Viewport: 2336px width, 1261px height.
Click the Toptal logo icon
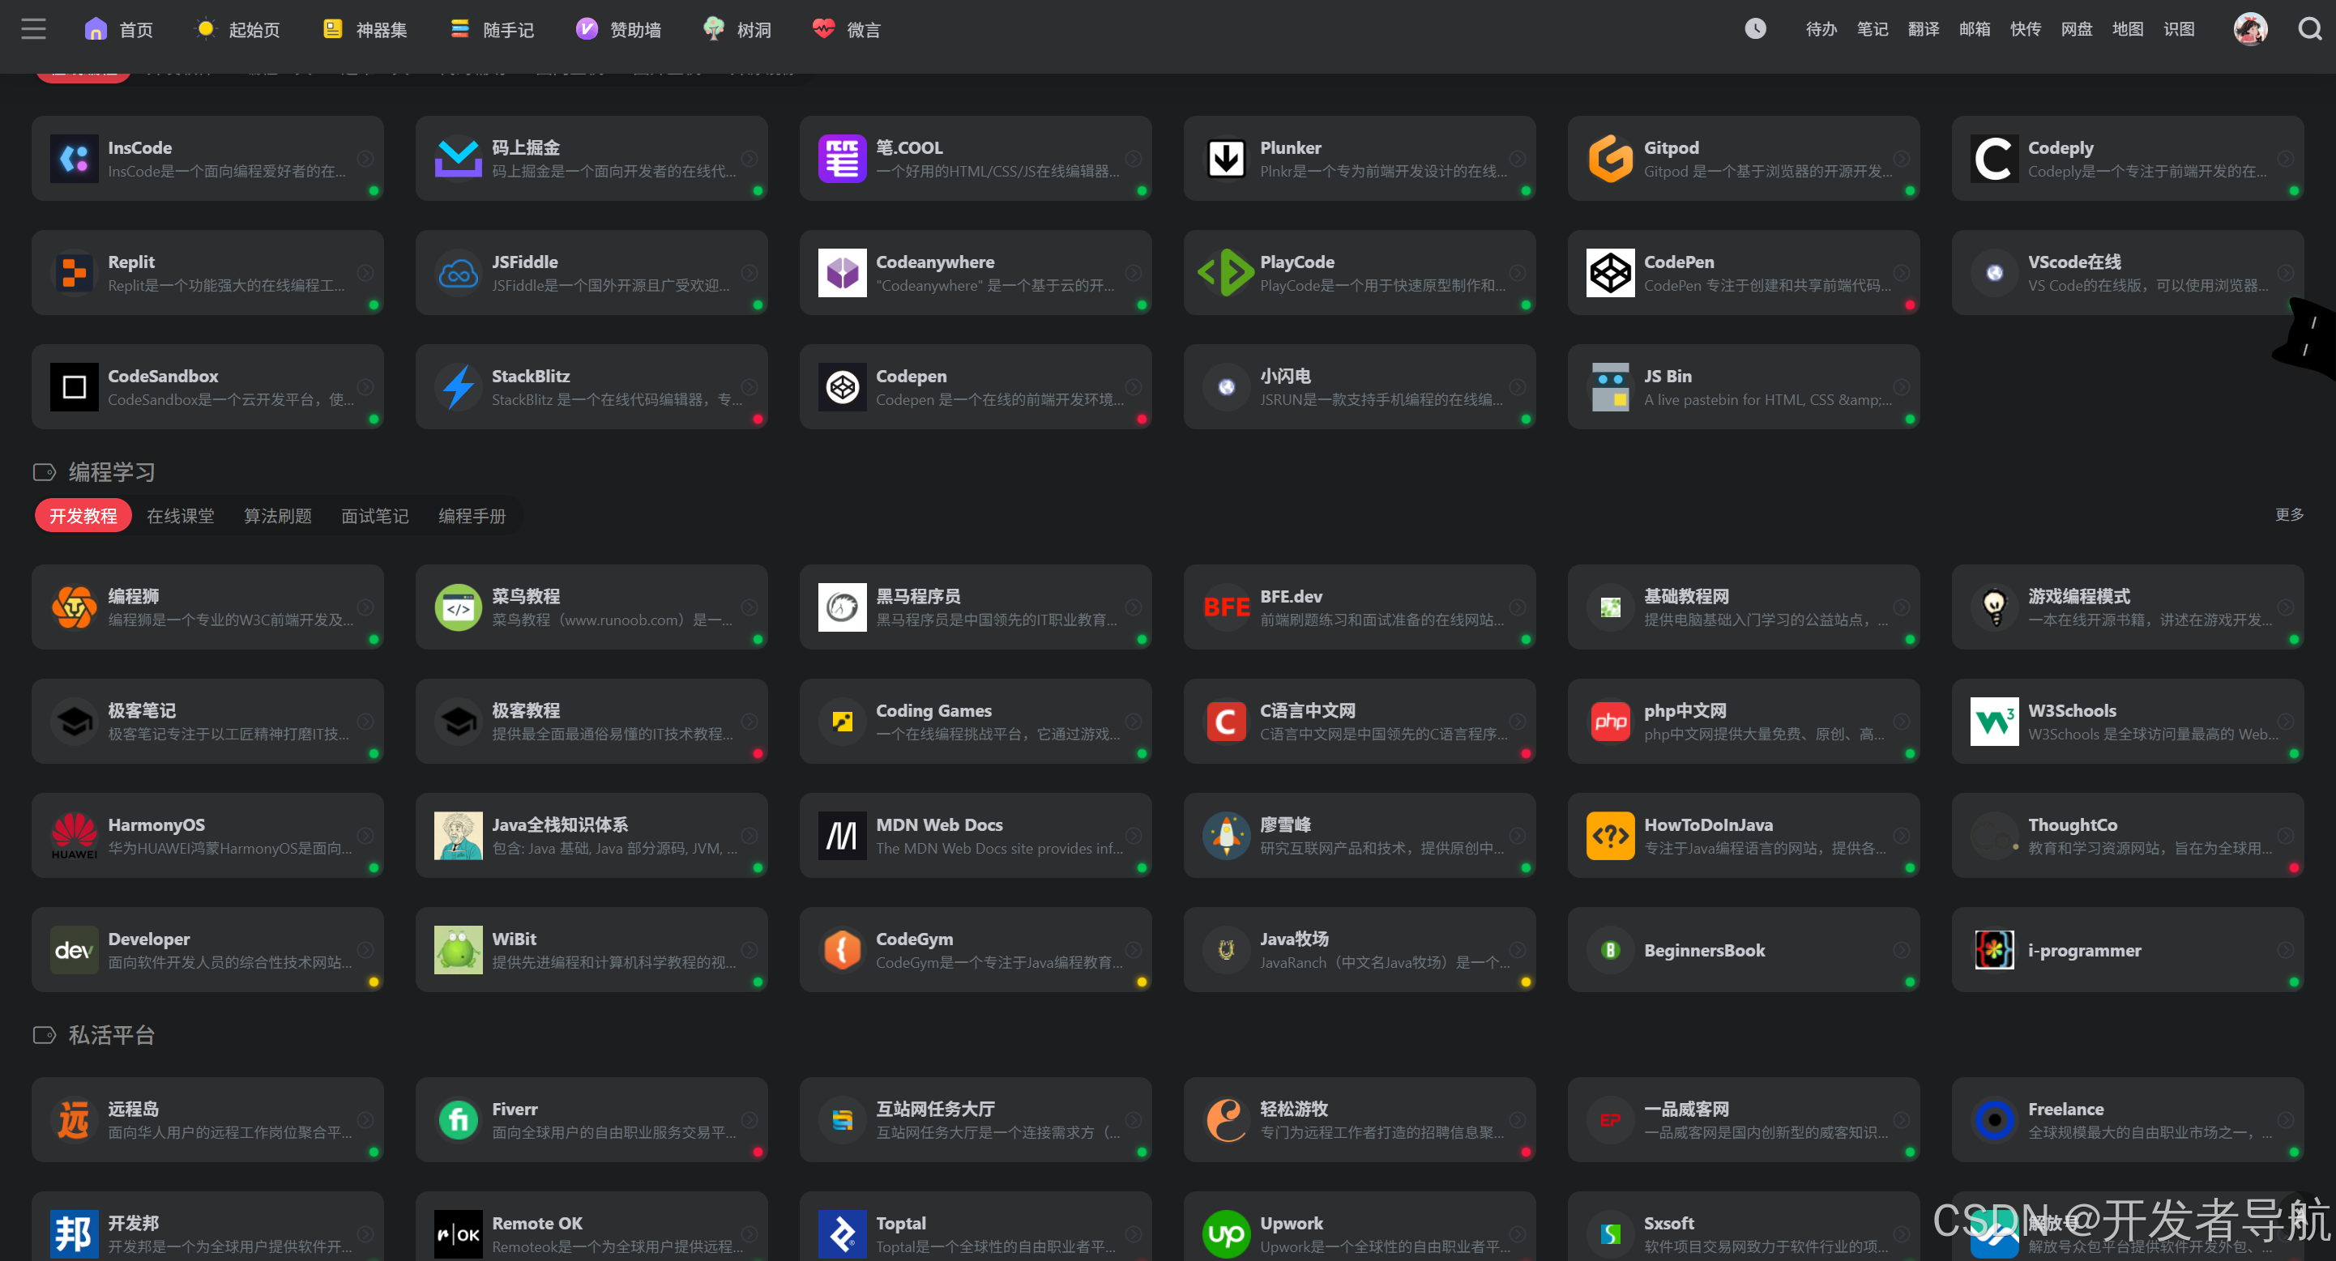pos(843,1235)
